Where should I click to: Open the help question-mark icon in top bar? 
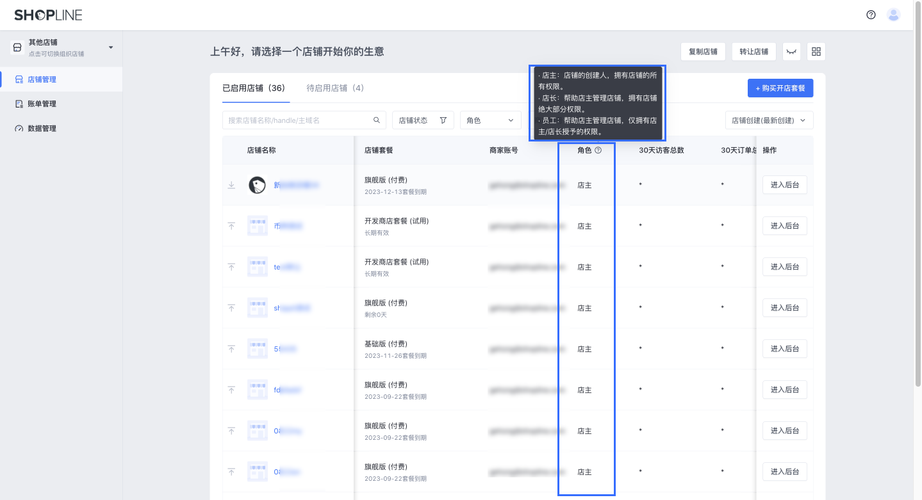[x=871, y=15]
